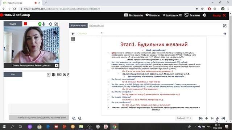The width and height of the screenshot is (232, 130).
Task: Click the slide titled Этап1. Будильник желаний
Action: 154,76
